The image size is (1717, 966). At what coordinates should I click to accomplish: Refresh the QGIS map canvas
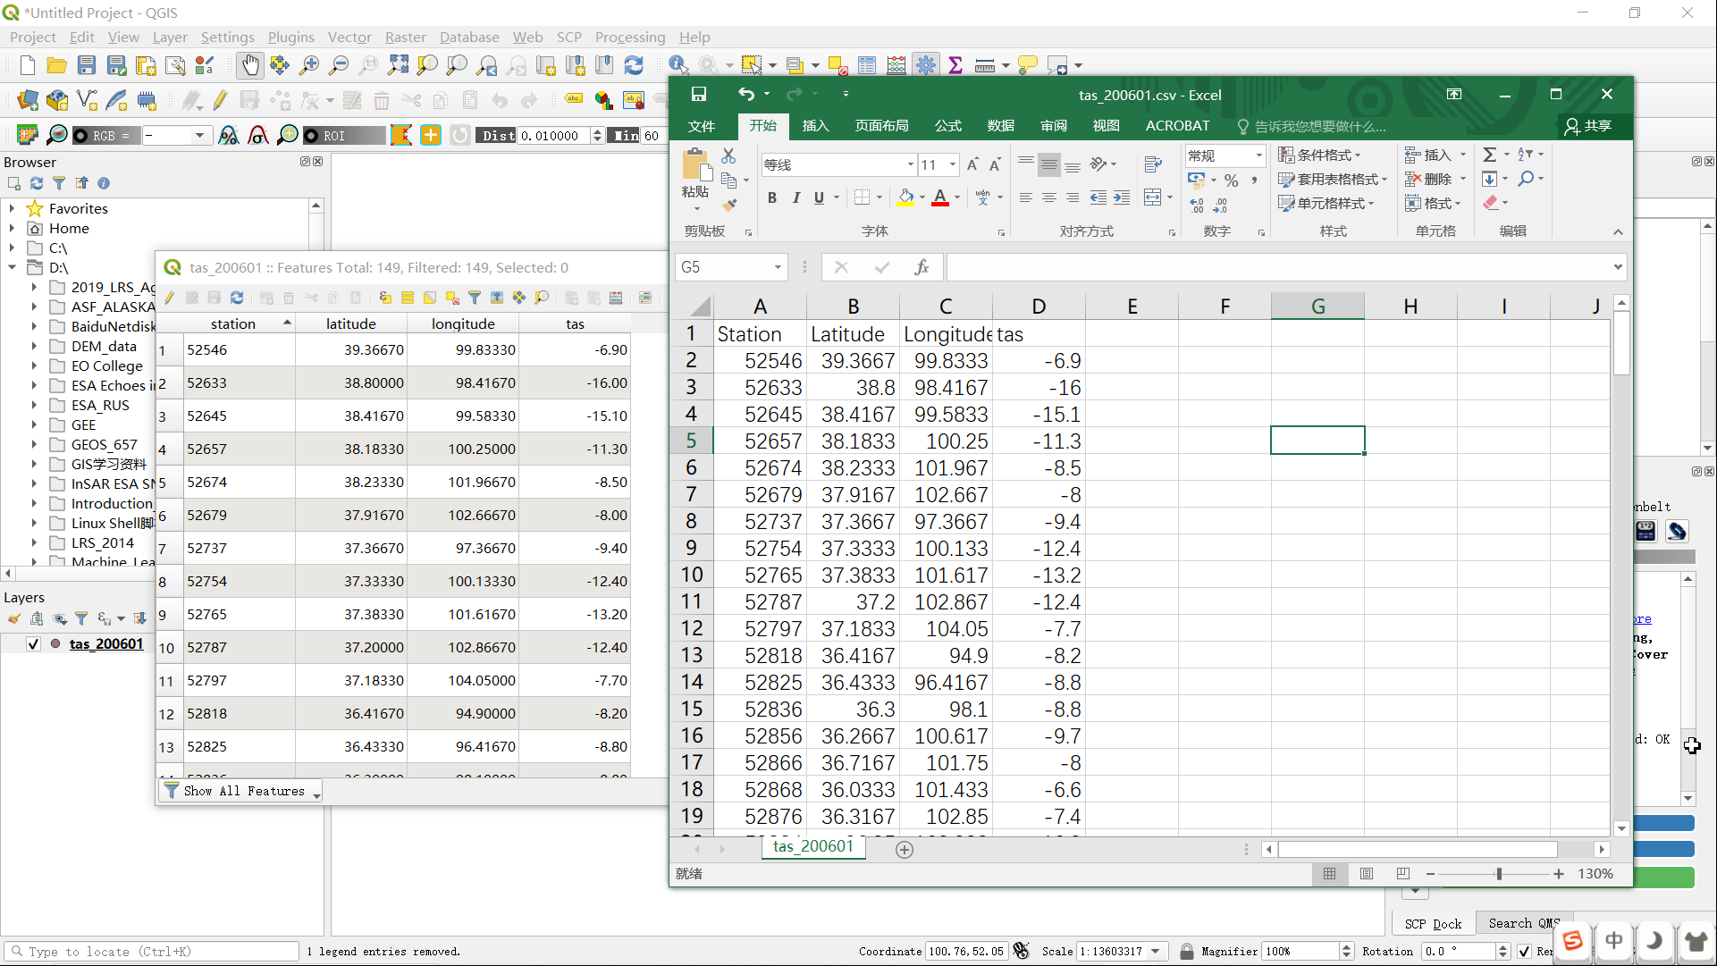(634, 64)
